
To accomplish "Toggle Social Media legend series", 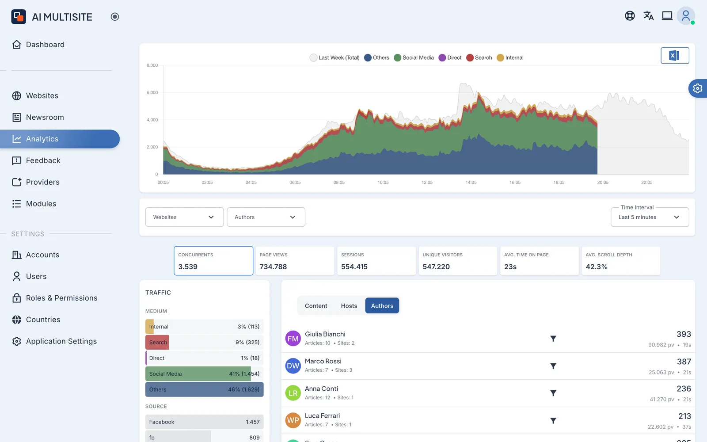I will (x=414, y=58).
